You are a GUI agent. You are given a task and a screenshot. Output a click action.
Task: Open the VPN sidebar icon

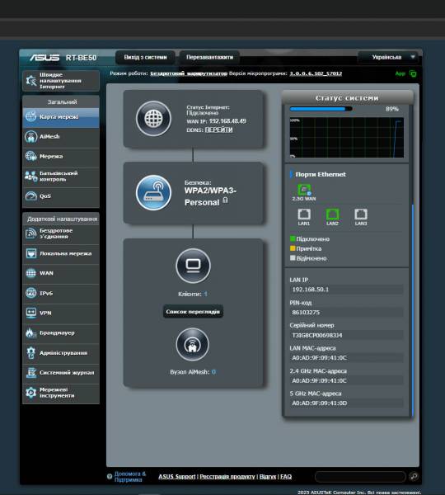point(31,313)
